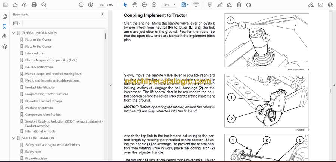Open Programming tractor functions bookmark

(47, 94)
